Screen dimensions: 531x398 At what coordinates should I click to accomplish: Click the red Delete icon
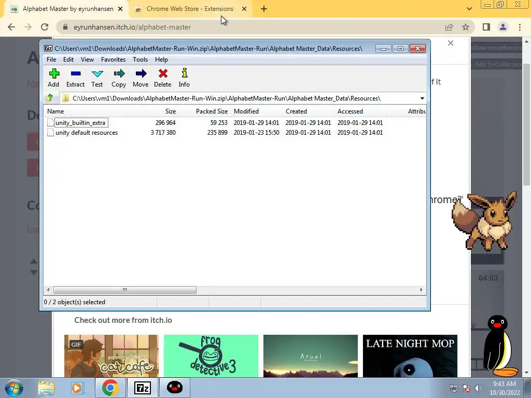point(162,78)
